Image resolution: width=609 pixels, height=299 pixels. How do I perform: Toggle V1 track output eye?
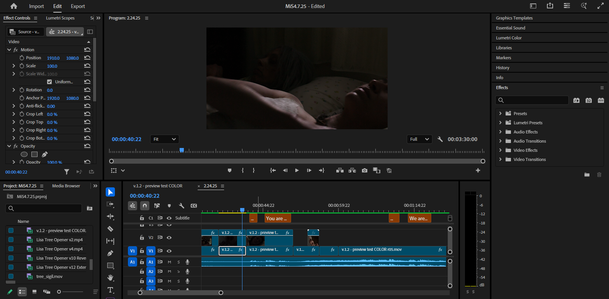[x=169, y=251]
